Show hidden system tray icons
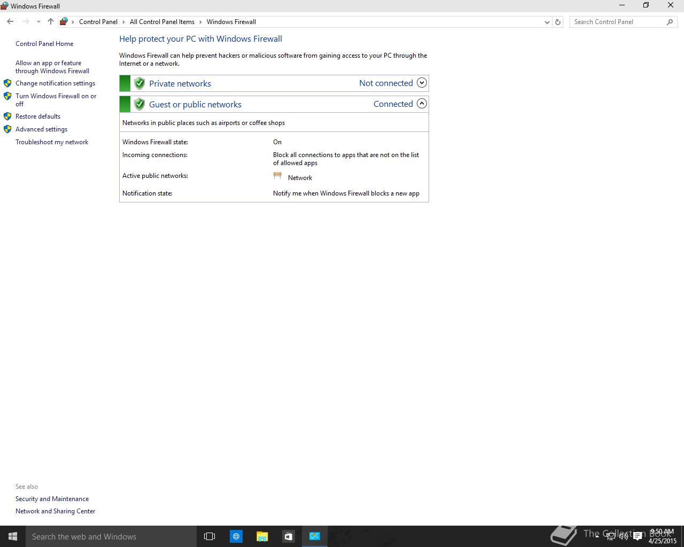 click(597, 536)
